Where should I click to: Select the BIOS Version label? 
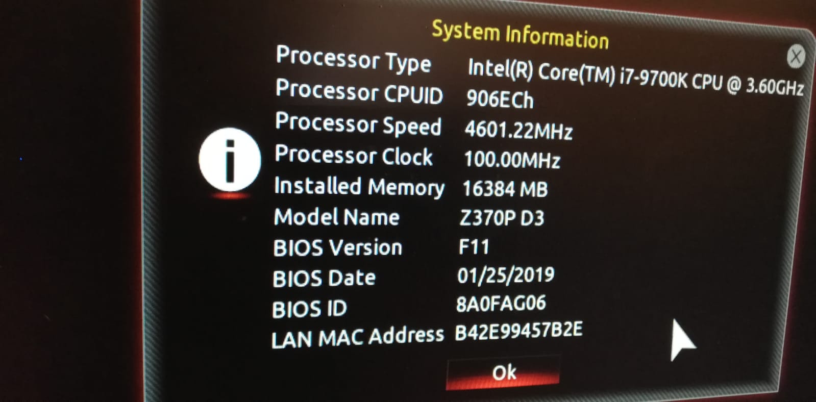pyautogui.click(x=338, y=248)
